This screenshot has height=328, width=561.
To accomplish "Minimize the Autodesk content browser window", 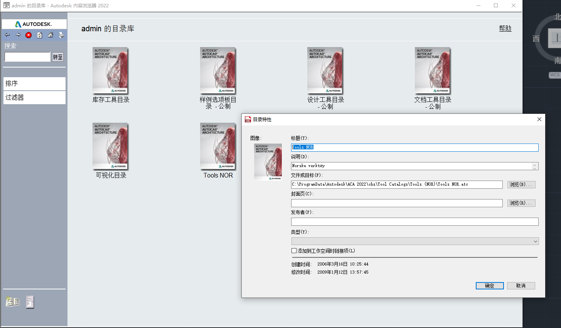I will pos(478,5).
